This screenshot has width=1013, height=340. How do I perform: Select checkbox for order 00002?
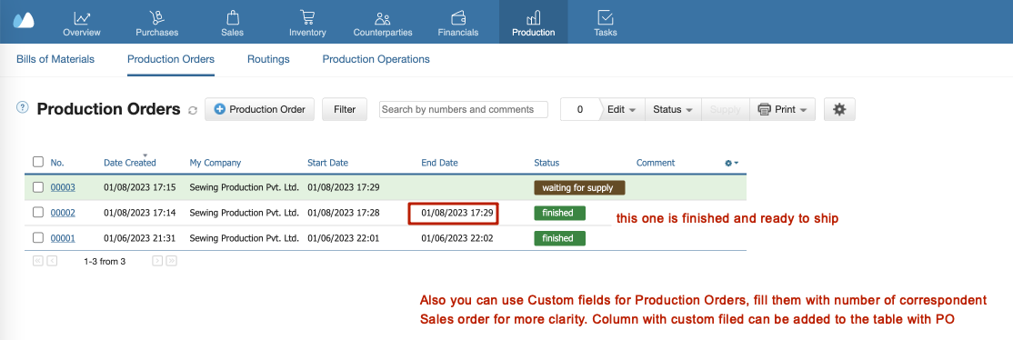pyautogui.click(x=38, y=212)
